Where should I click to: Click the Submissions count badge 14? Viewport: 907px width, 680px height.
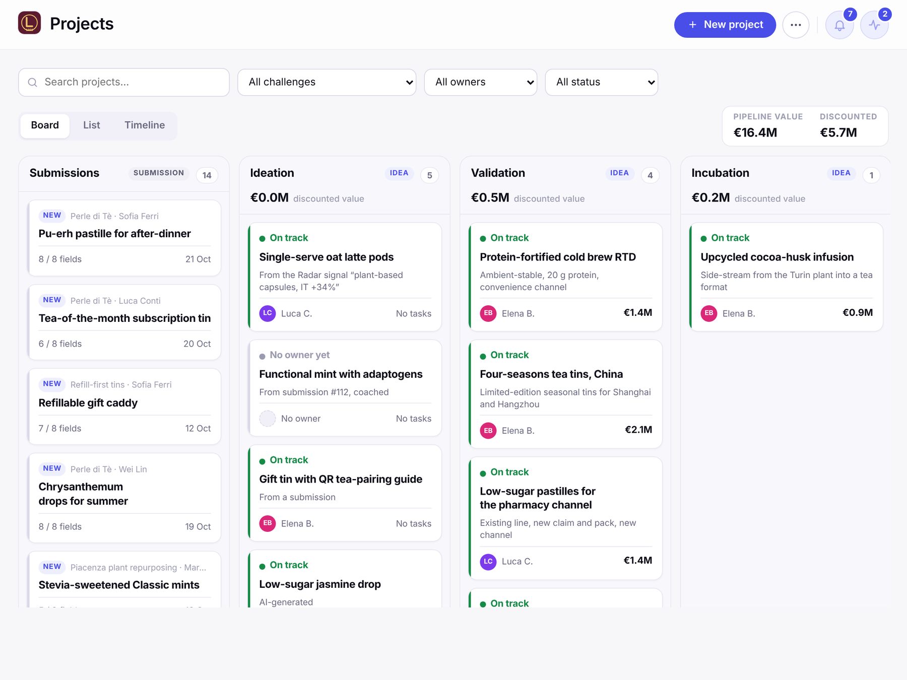207,175
